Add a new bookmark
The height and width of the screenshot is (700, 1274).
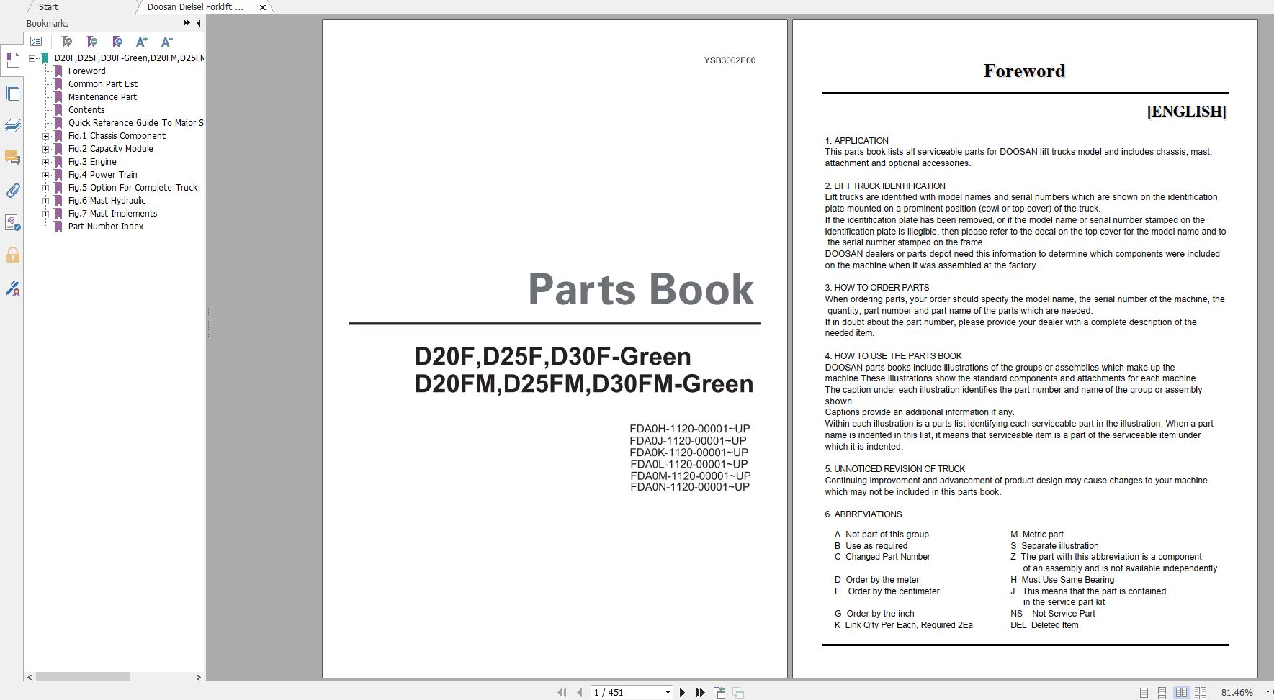coord(92,42)
